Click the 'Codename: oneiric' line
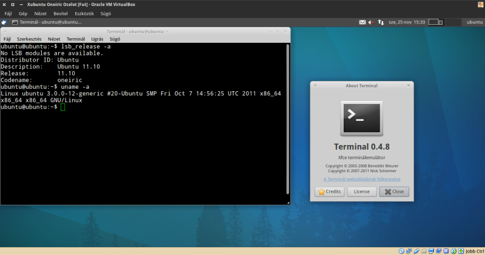 41,80
